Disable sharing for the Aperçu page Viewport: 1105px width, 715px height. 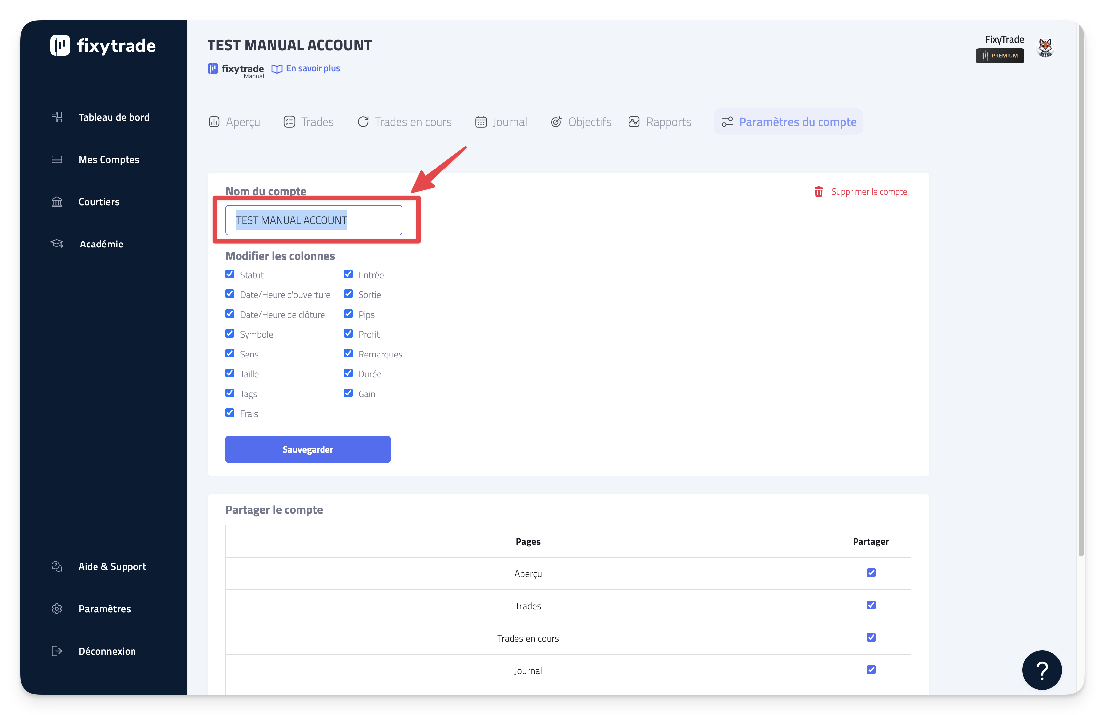click(871, 573)
